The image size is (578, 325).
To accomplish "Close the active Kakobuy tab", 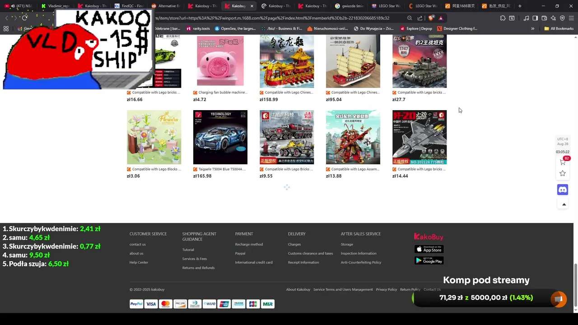I will (x=252, y=6).
